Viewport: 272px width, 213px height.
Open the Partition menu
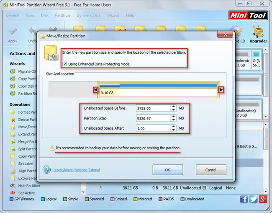tap(62, 15)
